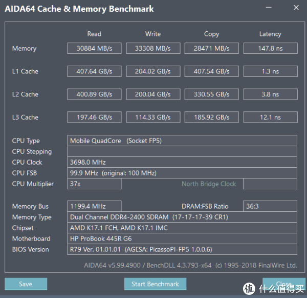
Task: Click the L3 Cache row label
Action: click(25, 117)
